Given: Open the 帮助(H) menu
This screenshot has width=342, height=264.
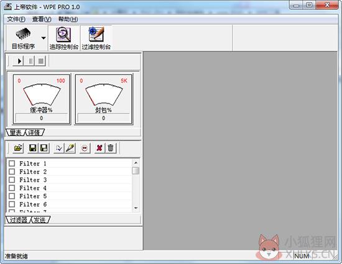Looking at the screenshot, I should (x=68, y=19).
